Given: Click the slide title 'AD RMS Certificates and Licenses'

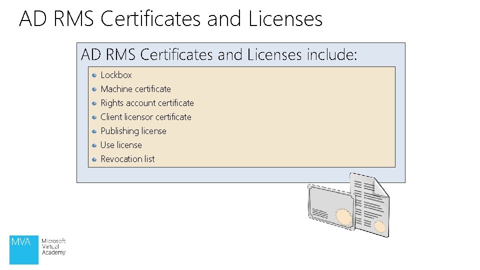Looking at the screenshot, I should point(171,18).
